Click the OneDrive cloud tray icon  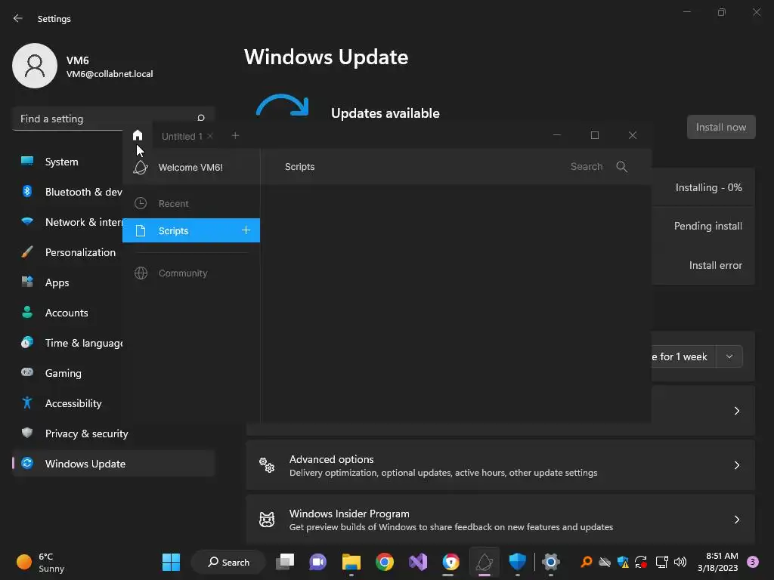tap(605, 562)
